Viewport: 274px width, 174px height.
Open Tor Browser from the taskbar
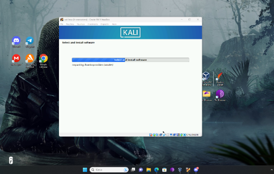(x=172, y=170)
